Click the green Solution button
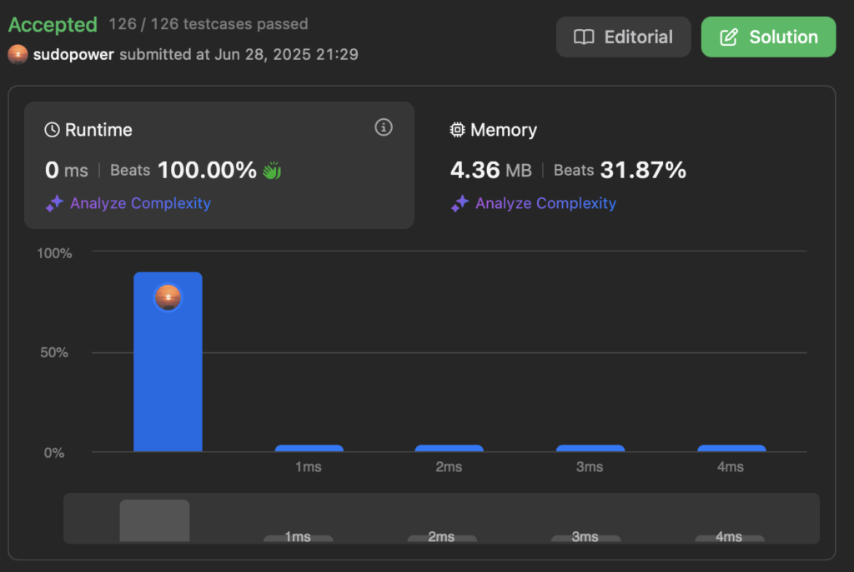Image resolution: width=854 pixels, height=572 pixels. [768, 37]
